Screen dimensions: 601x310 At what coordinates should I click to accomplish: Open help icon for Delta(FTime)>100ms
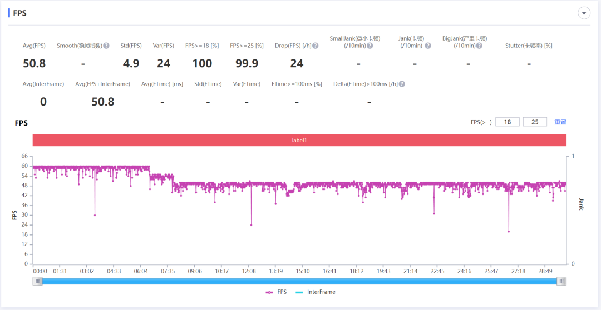click(402, 84)
